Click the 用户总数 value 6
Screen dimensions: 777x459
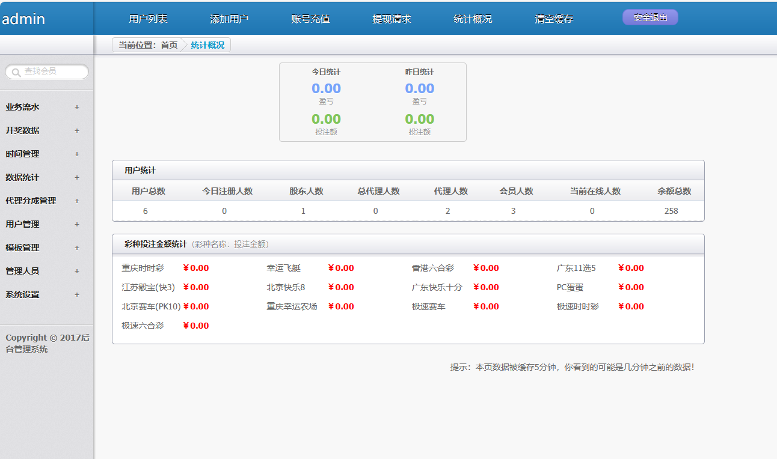[x=146, y=211]
